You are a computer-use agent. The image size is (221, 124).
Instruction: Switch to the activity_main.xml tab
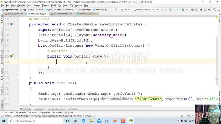(15, 14)
